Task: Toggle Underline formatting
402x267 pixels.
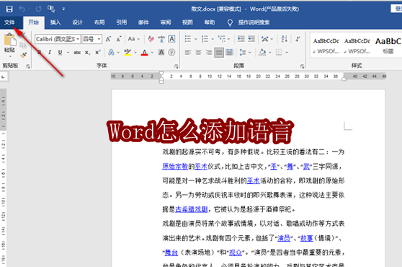Action: pos(60,53)
